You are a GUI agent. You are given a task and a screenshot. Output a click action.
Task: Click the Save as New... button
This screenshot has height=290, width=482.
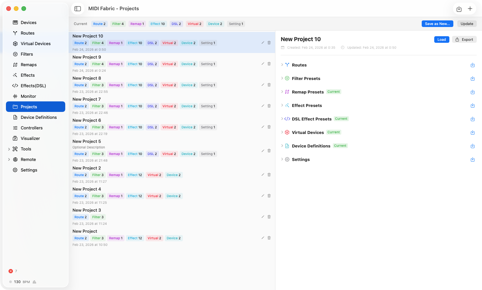pos(437,24)
